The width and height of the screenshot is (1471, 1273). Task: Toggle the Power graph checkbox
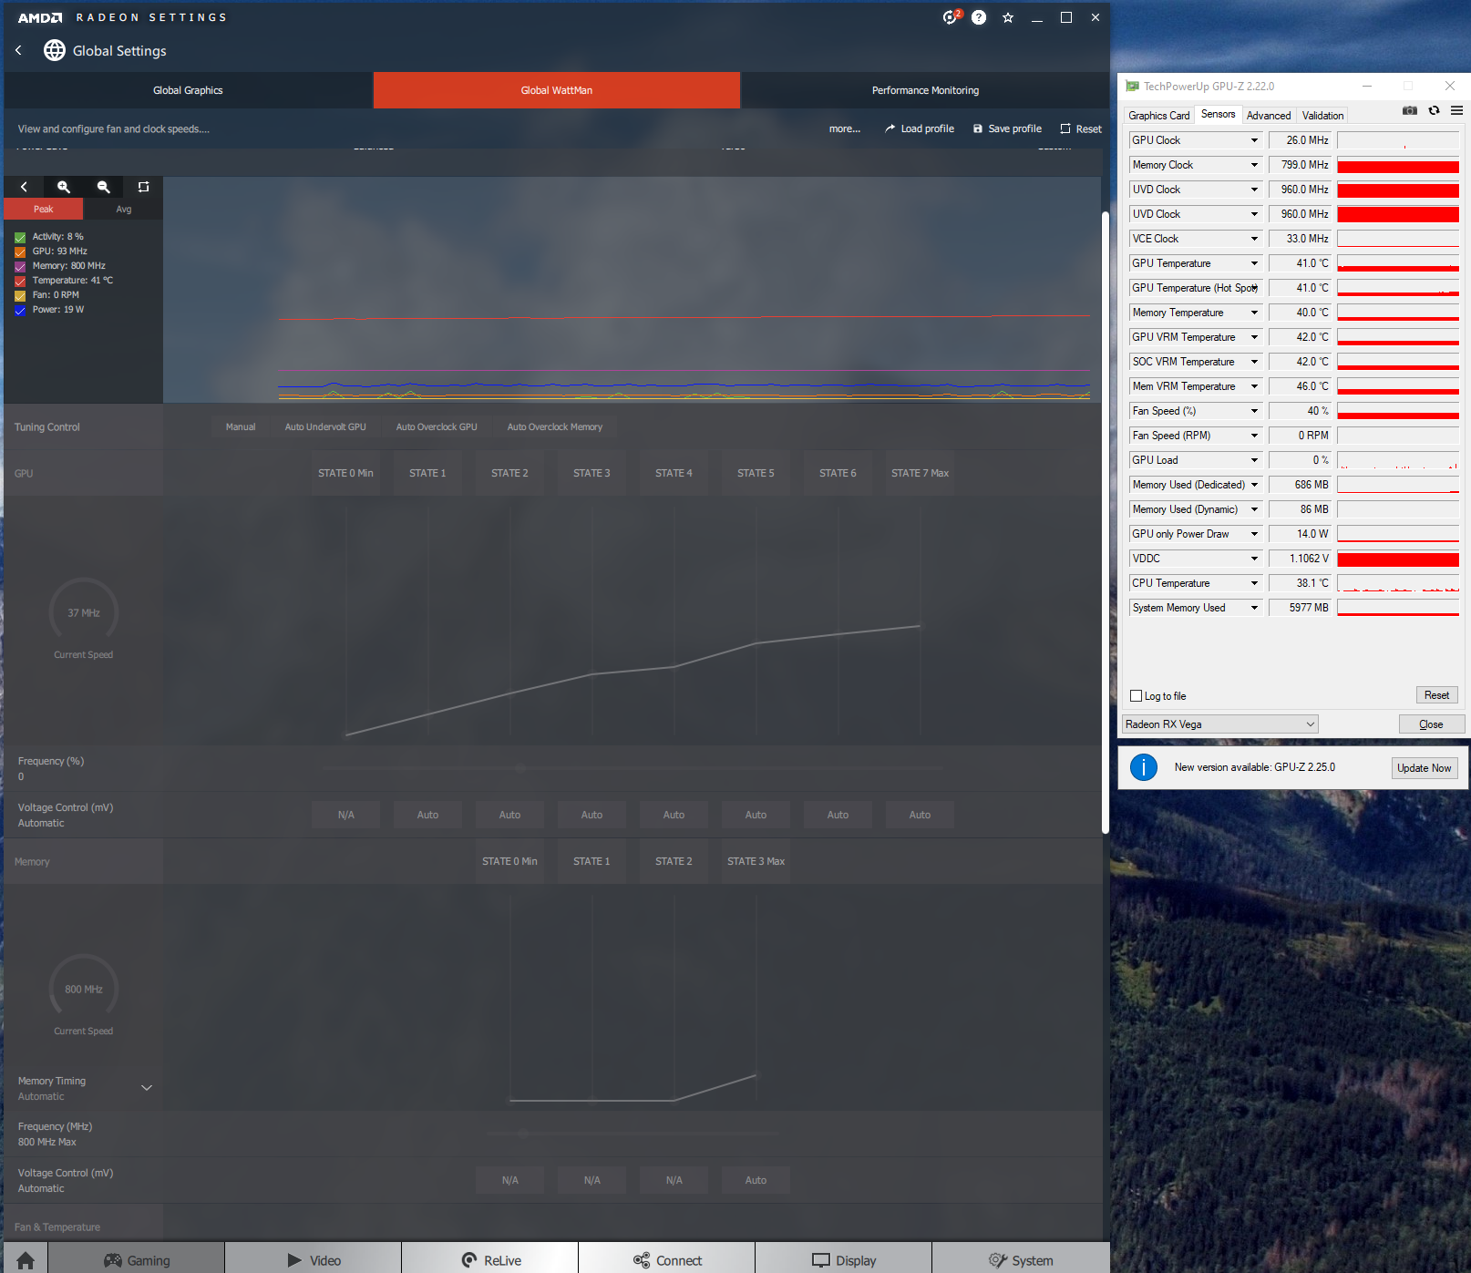pyautogui.click(x=20, y=310)
